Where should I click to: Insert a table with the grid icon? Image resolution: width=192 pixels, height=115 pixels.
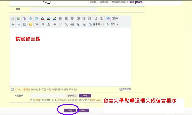pyautogui.click(x=25, y=25)
